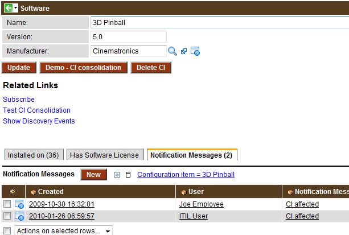Click the Manufacturer reference popup icon

click(x=184, y=51)
